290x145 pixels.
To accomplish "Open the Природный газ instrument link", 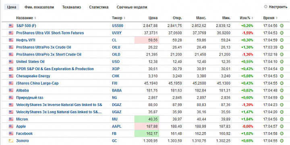I will [29, 97].
